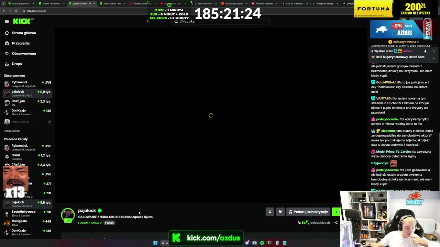Click the pin icon on pinned message
The image size is (440, 247).
click(x=425, y=51)
